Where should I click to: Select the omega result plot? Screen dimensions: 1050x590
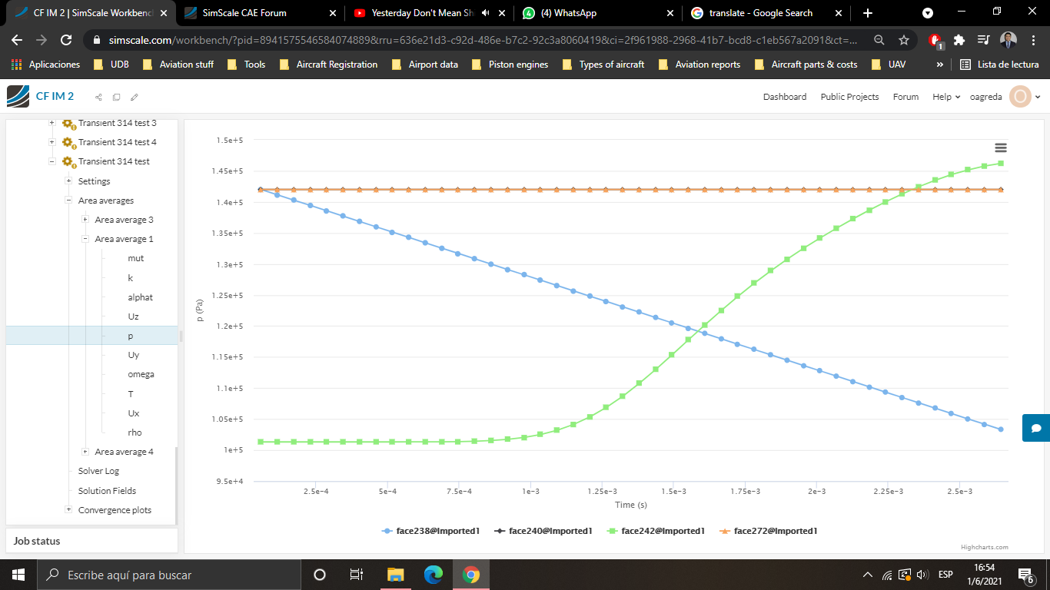point(141,374)
